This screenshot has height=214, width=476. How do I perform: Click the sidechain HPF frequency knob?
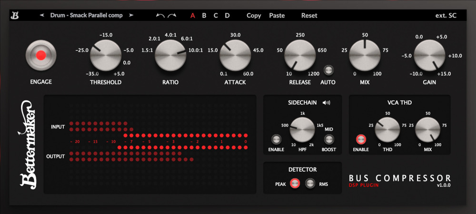[x=302, y=130]
